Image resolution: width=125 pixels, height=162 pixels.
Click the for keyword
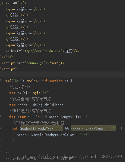(x=12, y=117)
